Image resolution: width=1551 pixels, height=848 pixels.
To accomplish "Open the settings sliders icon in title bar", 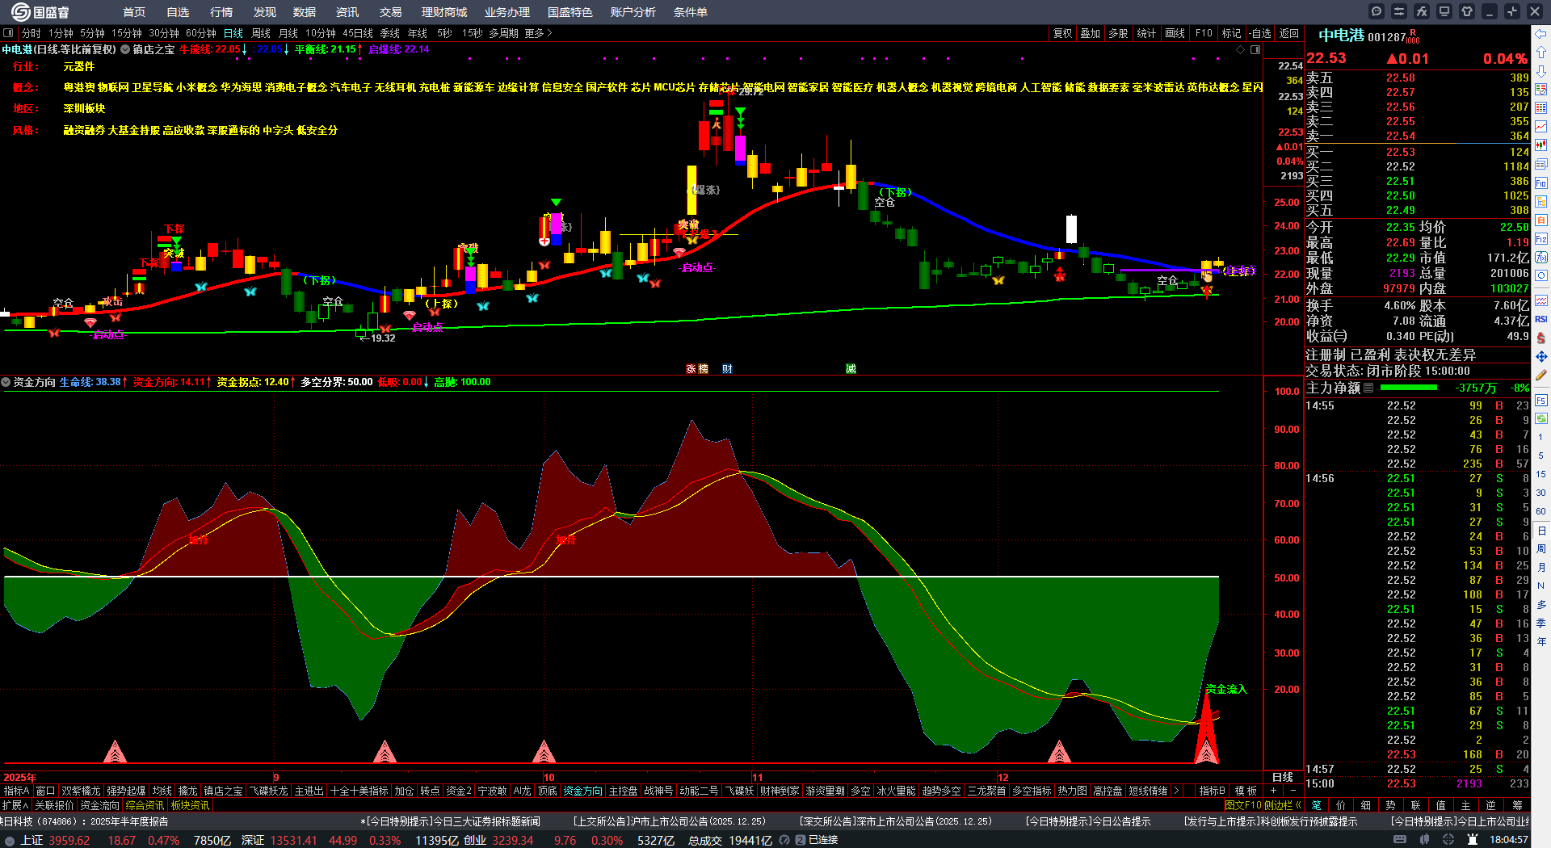I will point(1399,11).
